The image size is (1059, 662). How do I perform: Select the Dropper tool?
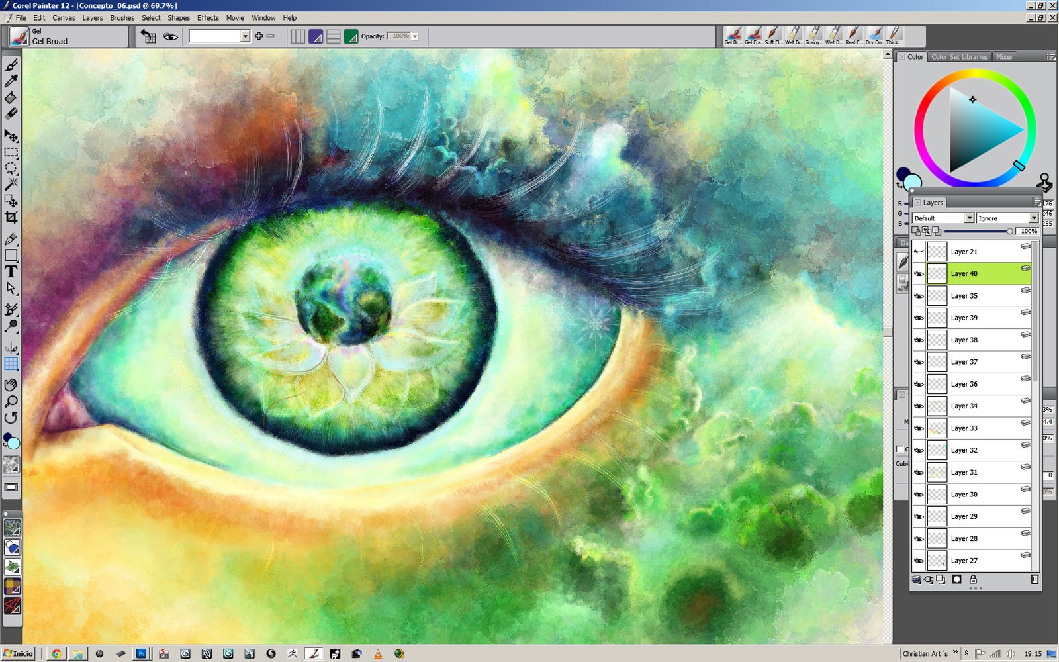[11, 81]
